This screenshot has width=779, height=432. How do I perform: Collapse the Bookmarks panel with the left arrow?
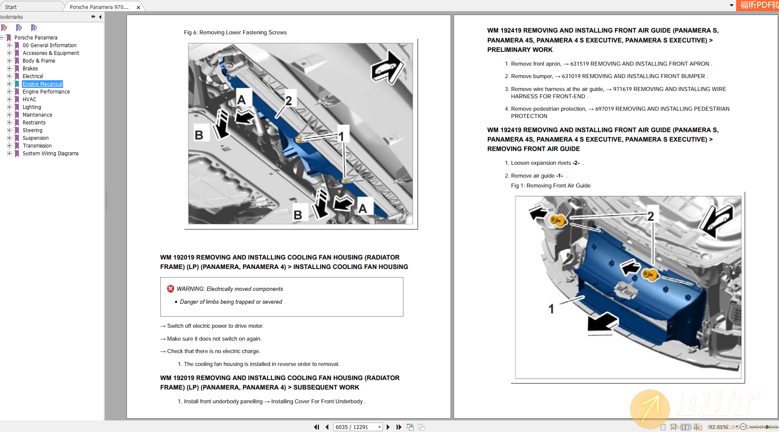(x=100, y=17)
